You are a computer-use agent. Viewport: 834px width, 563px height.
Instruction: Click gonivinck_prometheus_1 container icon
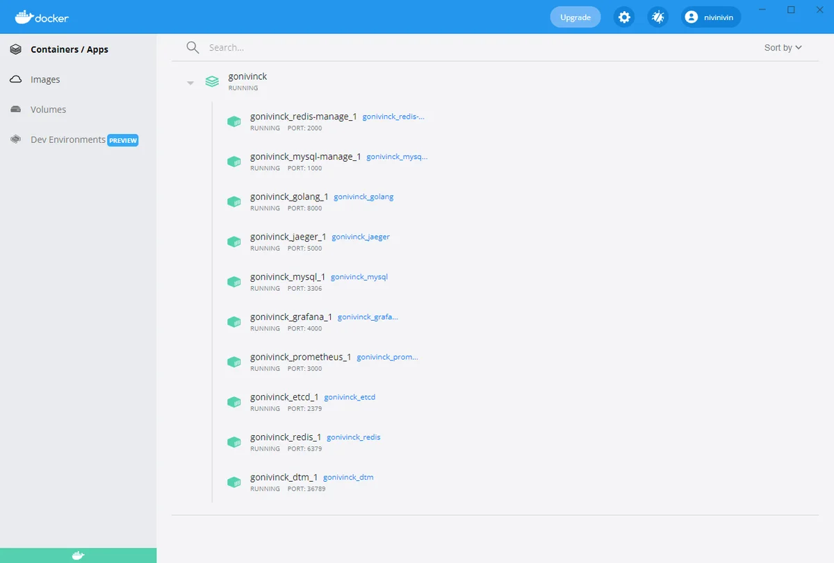pos(234,362)
